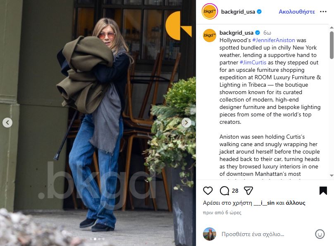Like the post with the heart icon

(x=208, y=191)
